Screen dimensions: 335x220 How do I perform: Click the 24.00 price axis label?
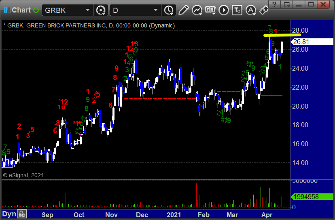click(300, 69)
